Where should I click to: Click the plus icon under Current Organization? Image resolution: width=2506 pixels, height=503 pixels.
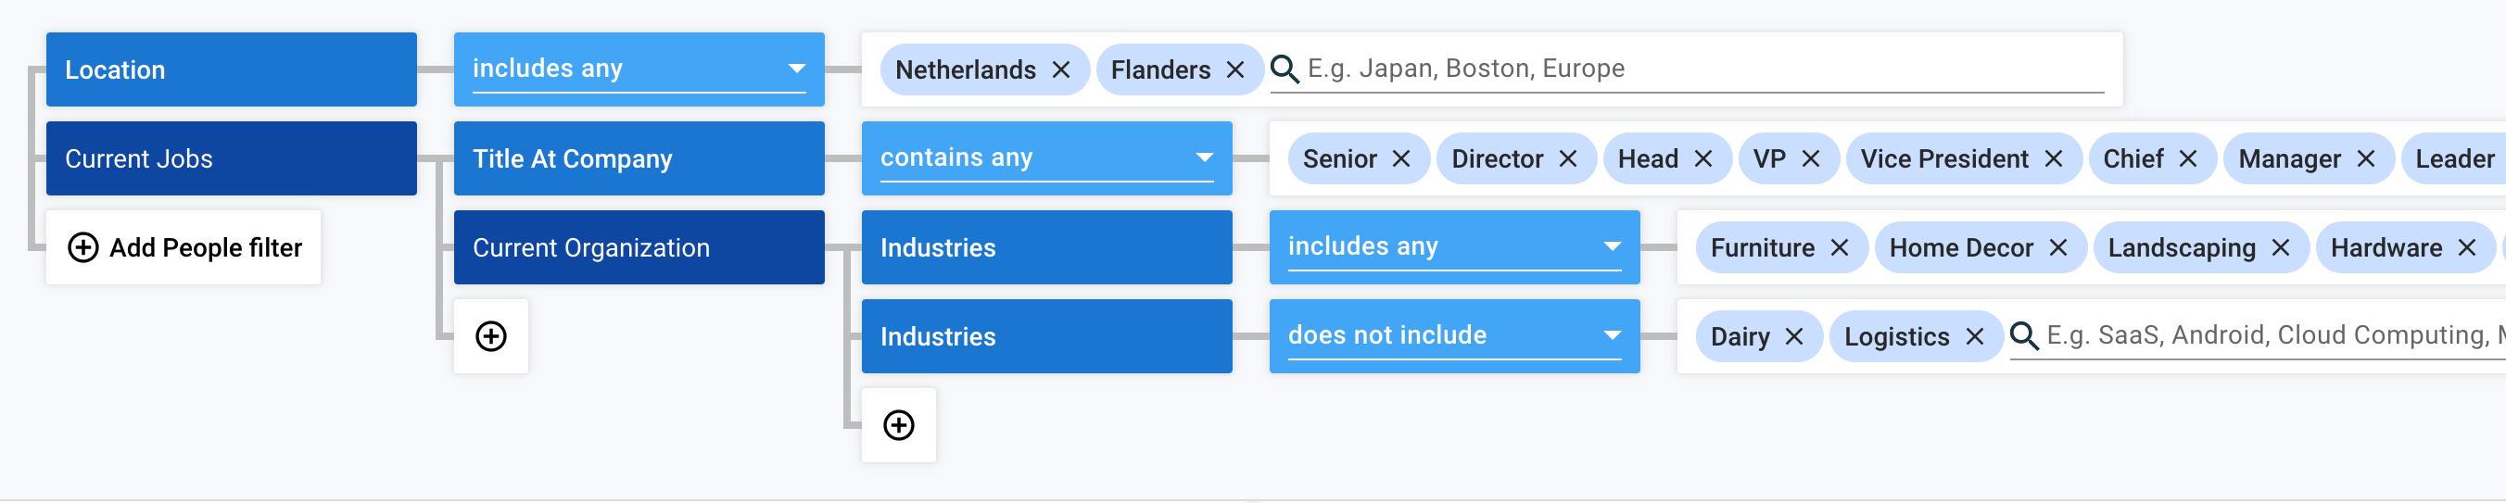[491, 336]
